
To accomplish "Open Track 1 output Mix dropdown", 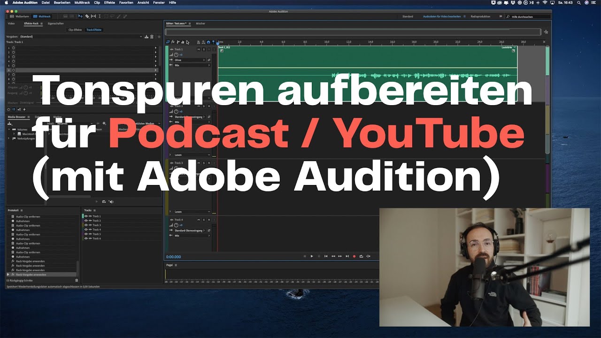I will coord(192,65).
